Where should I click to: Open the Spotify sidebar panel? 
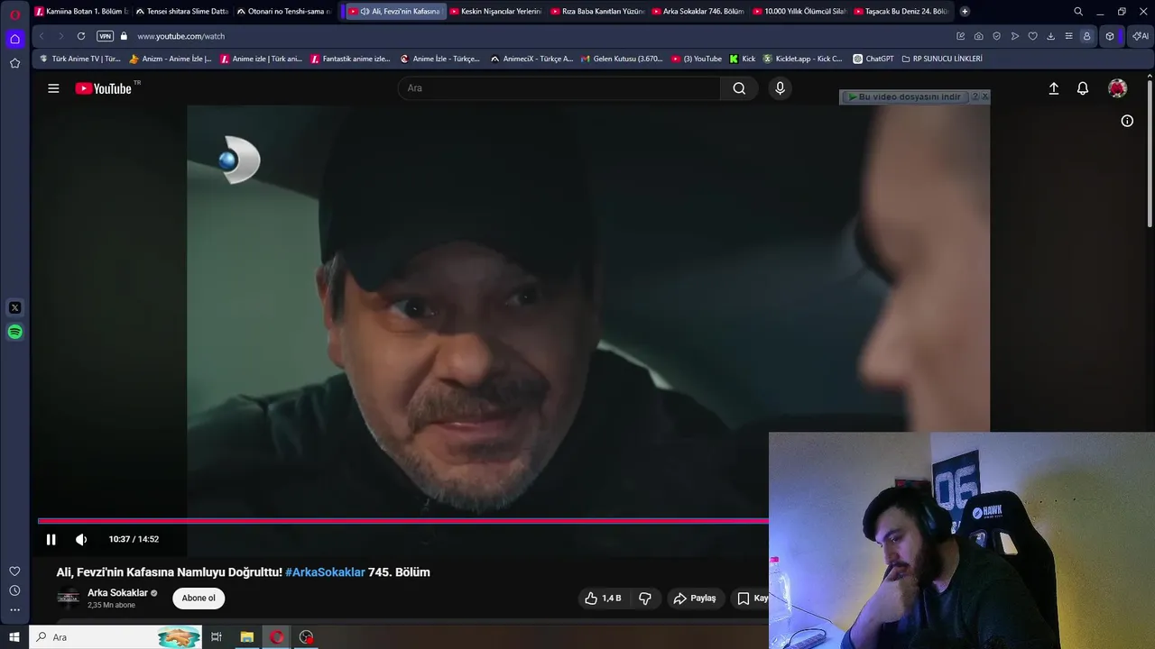[x=14, y=332]
